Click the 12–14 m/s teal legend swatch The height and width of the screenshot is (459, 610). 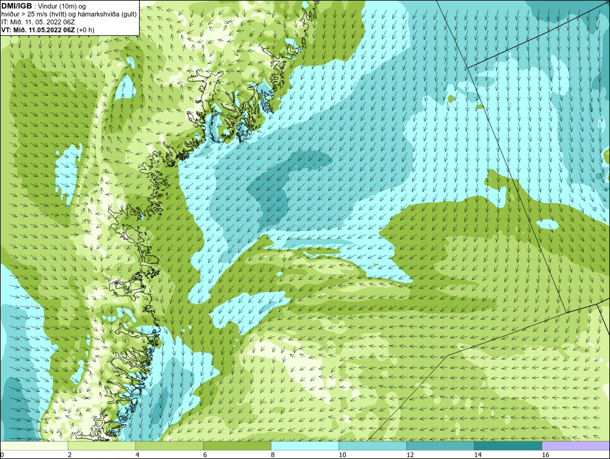point(440,446)
